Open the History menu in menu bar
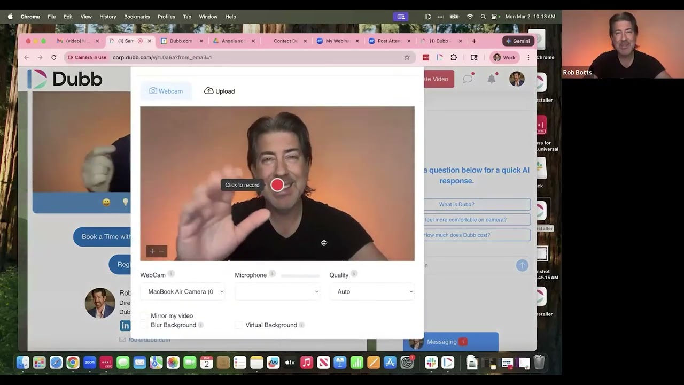 (x=107, y=17)
